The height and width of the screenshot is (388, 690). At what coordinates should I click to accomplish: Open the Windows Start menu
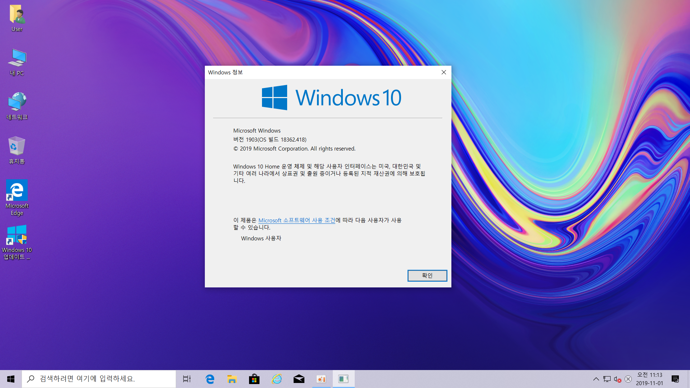11,379
